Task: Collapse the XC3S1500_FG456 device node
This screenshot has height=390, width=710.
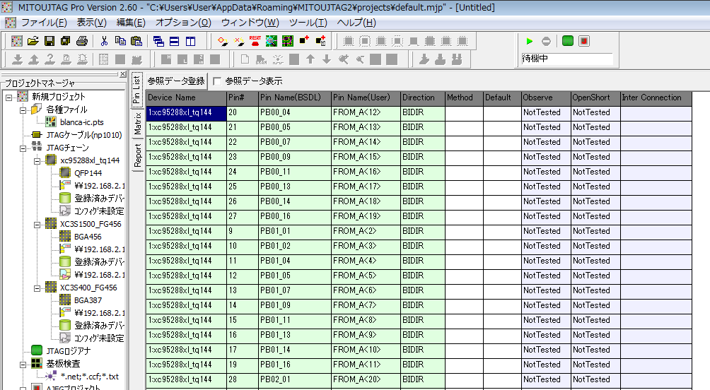Action: tap(37, 223)
